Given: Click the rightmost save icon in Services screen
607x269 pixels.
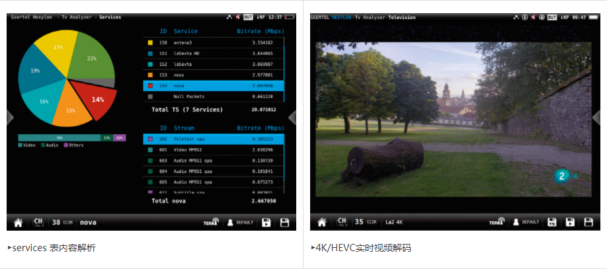Looking at the screenshot, I should [x=285, y=223].
